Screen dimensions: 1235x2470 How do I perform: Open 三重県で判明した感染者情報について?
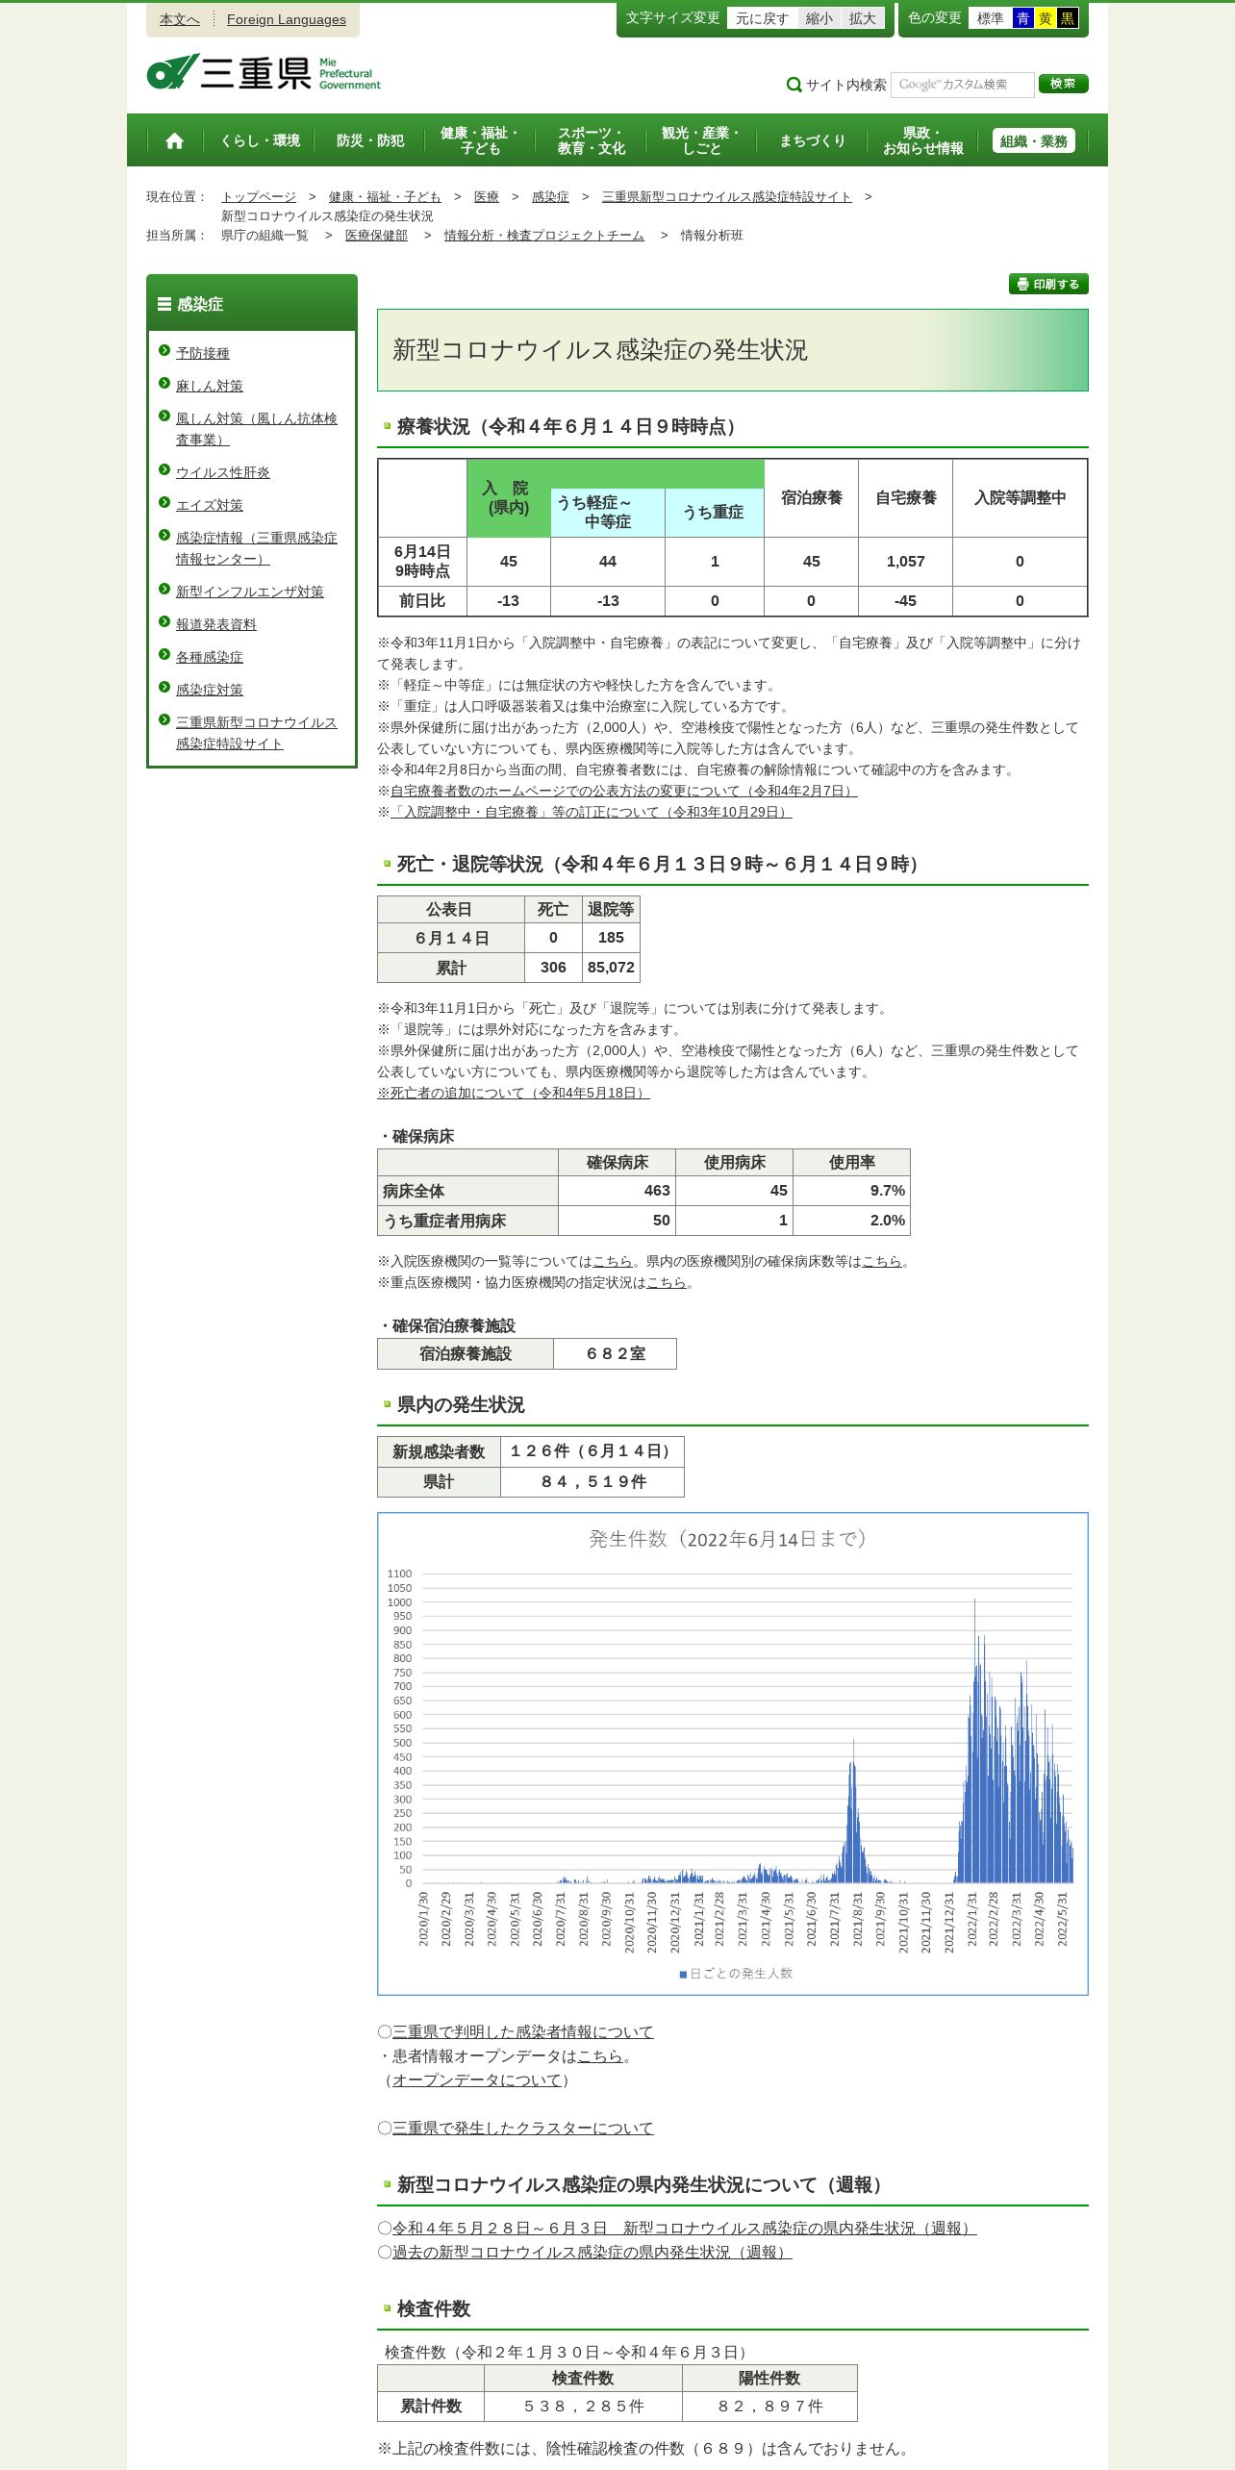pos(523,2031)
